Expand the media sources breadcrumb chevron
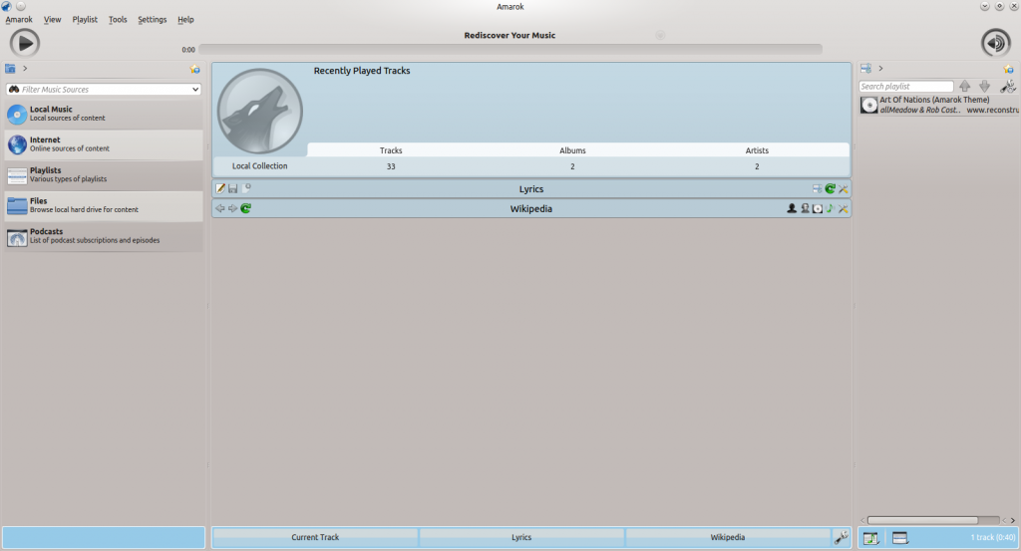This screenshot has height=551, width=1021. tap(25, 69)
